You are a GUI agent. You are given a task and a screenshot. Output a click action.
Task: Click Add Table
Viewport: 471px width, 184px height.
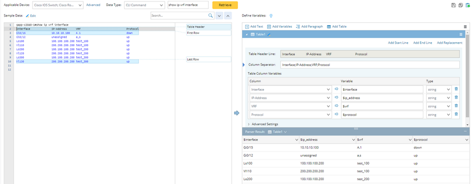coord(336,26)
